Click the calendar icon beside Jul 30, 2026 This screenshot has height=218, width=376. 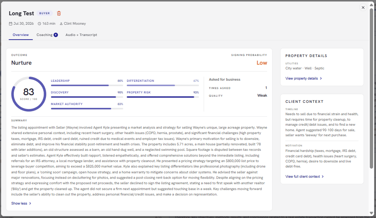[11, 24]
